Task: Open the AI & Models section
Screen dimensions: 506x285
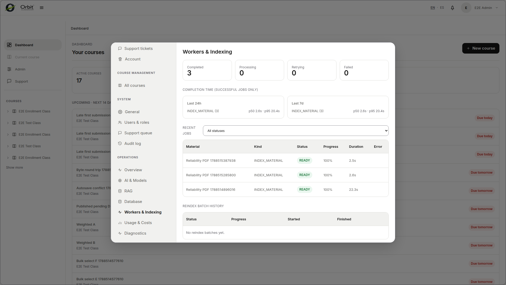Action: tap(135, 180)
